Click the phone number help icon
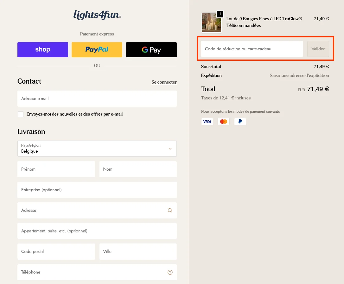 coord(170,272)
